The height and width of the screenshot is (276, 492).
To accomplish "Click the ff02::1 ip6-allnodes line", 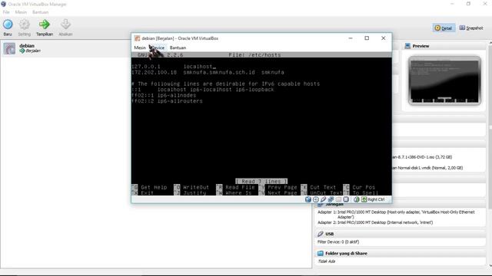I will point(164,95).
